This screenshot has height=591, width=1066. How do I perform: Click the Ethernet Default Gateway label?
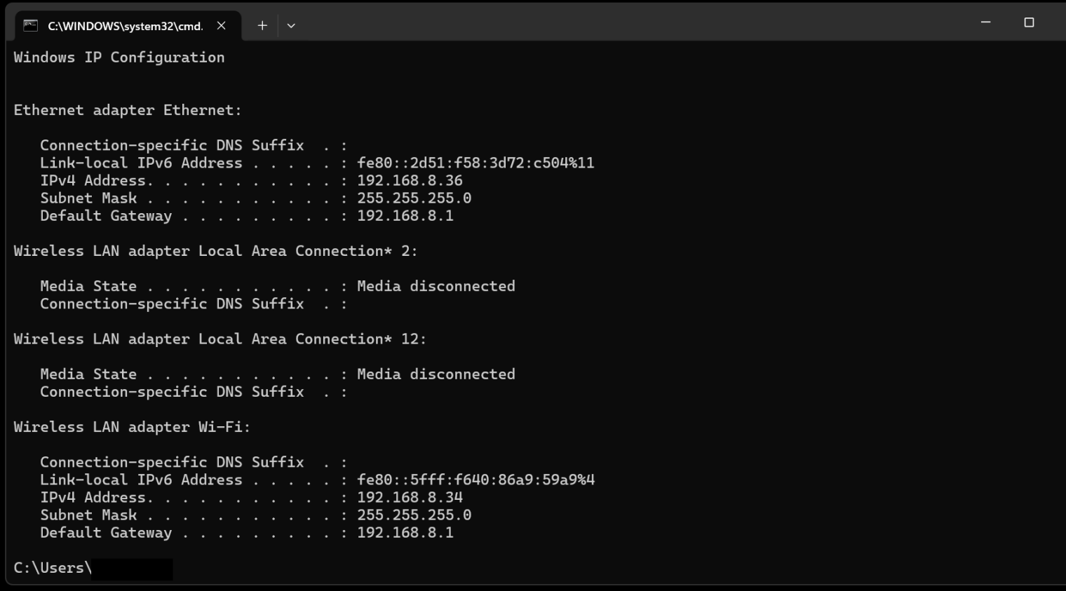[106, 216]
